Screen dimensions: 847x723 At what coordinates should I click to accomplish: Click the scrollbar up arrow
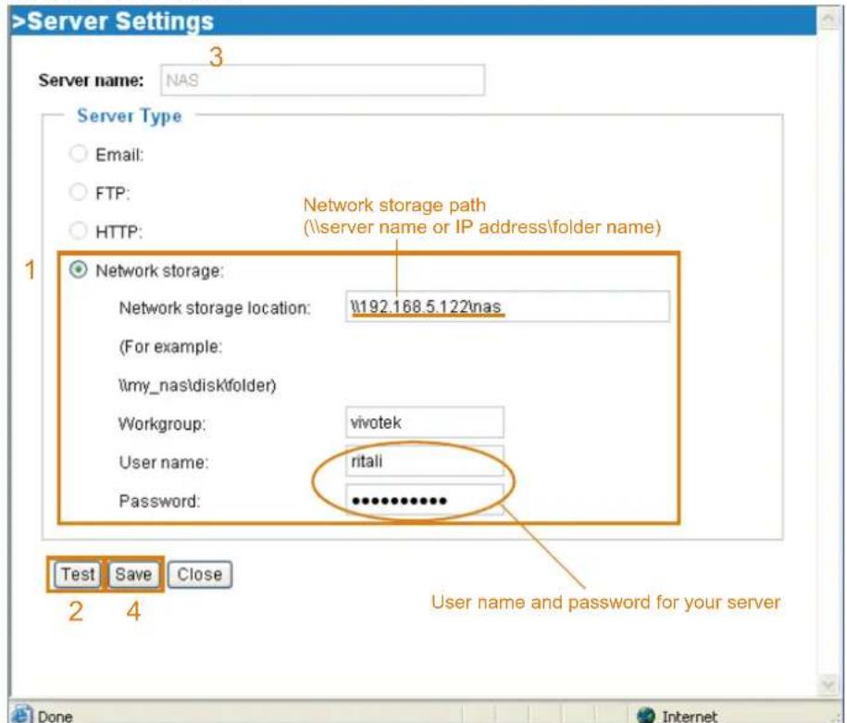point(828,19)
